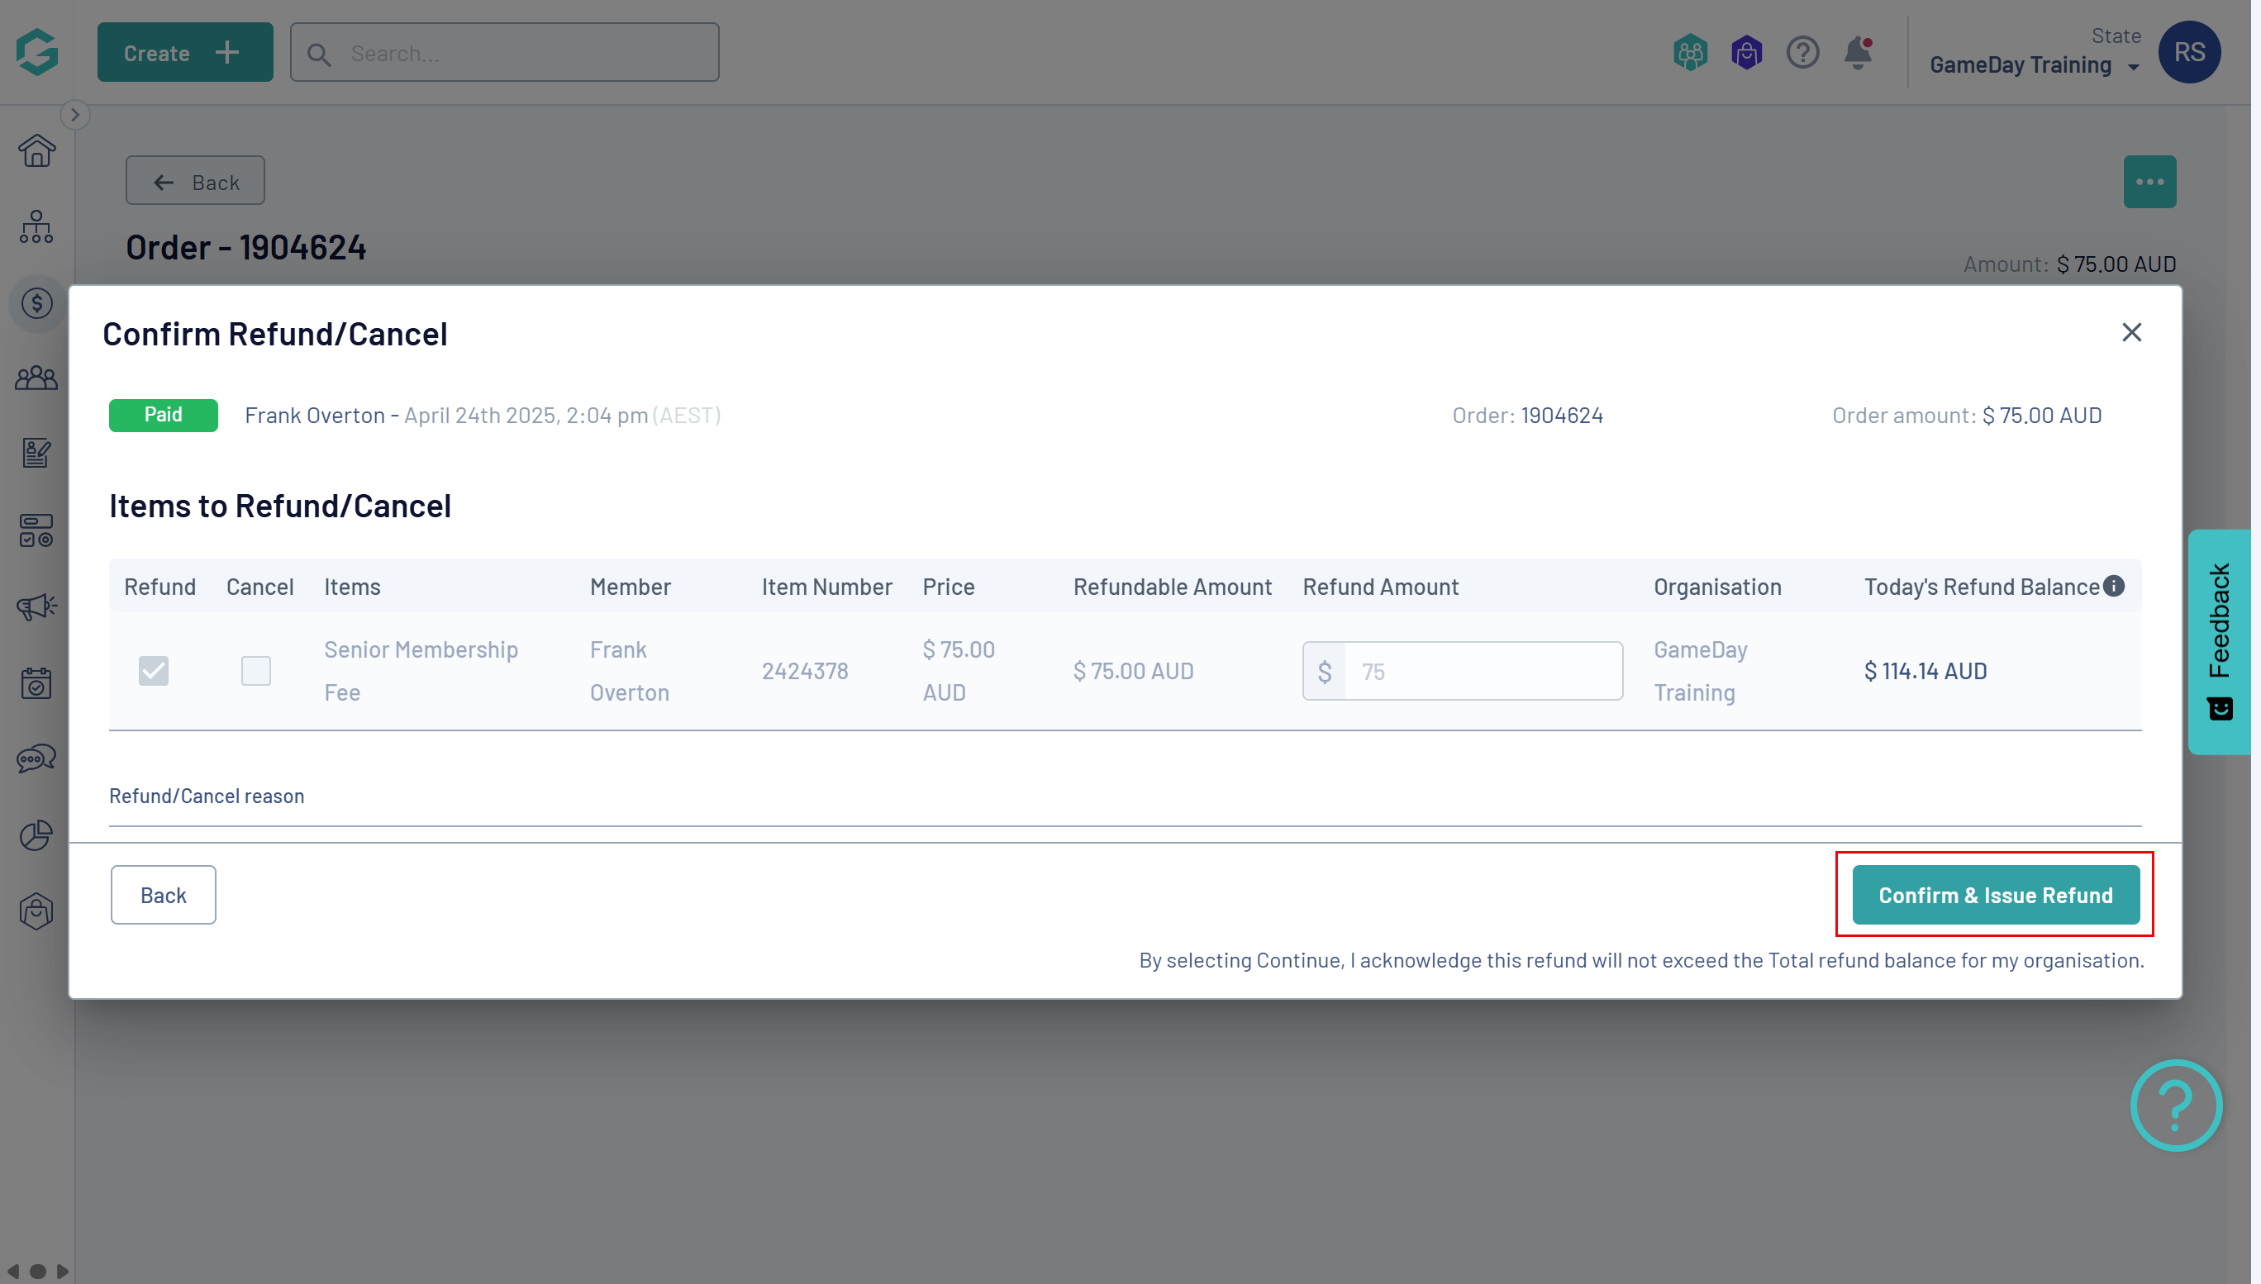Click the Today's Refund Balance info icon
Viewport: 2261px width, 1284px height.
point(2114,586)
